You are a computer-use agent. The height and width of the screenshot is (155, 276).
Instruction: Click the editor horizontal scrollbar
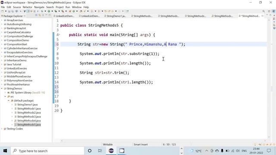163,141
